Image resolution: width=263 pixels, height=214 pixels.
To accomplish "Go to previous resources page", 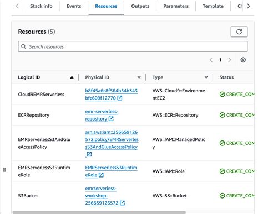I will coord(211,60).
